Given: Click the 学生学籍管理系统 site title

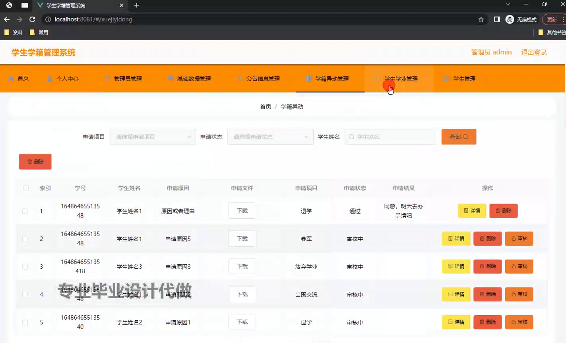Looking at the screenshot, I should (43, 52).
